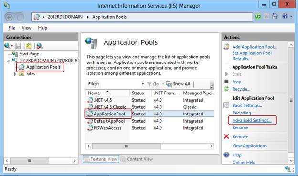The width and height of the screenshot is (298, 176).
Task: Collapse the 2012RDPDOMAIN server node
Action: coord(8,61)
